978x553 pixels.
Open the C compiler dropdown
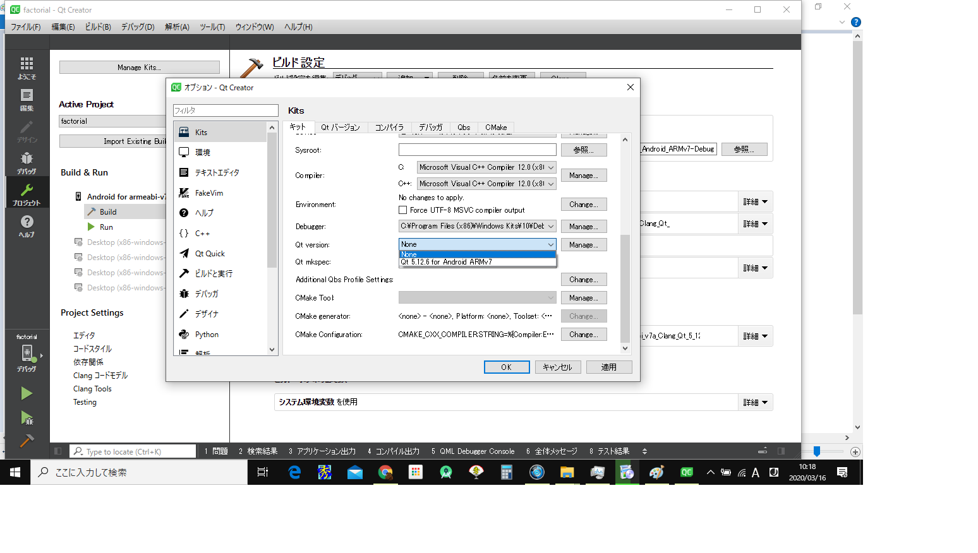(486, 167)
